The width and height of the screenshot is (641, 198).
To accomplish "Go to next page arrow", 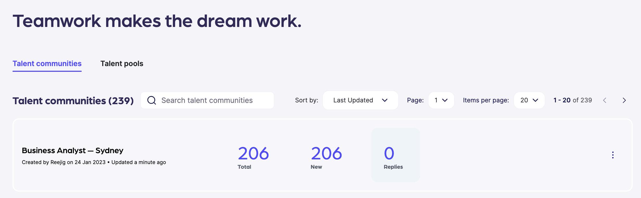I will 624,100.
